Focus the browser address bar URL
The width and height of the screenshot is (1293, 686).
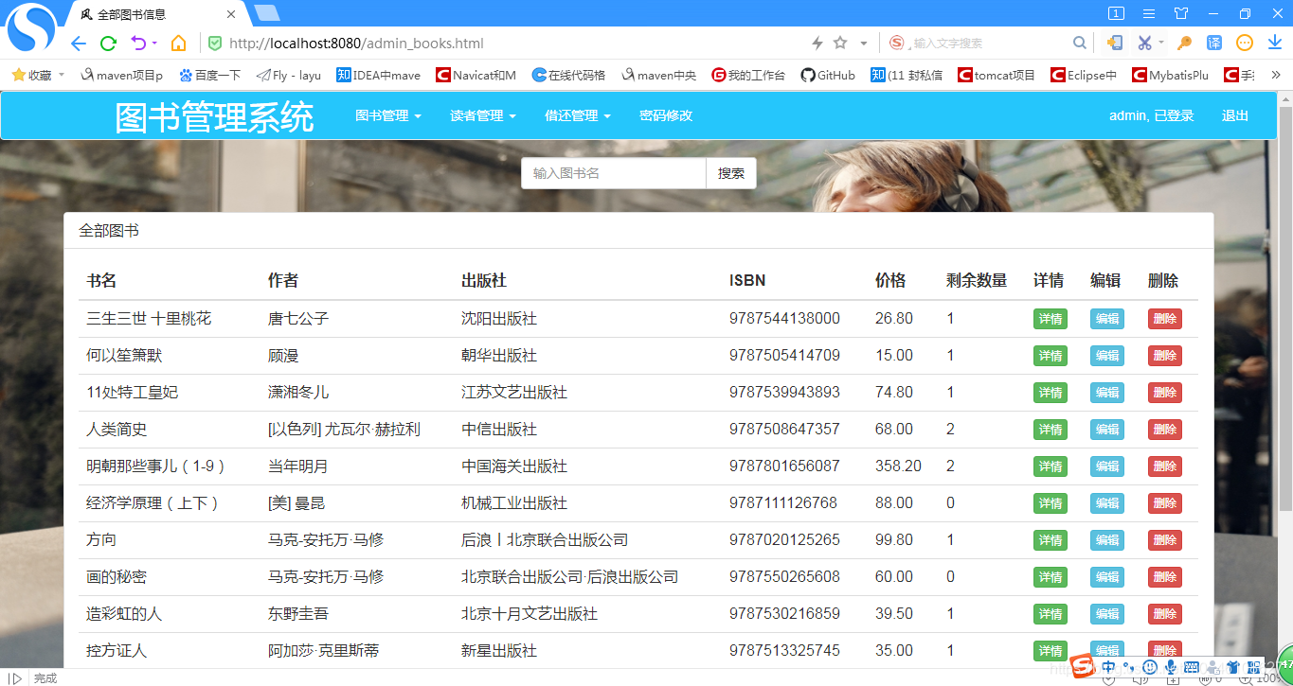pos(357,44)
